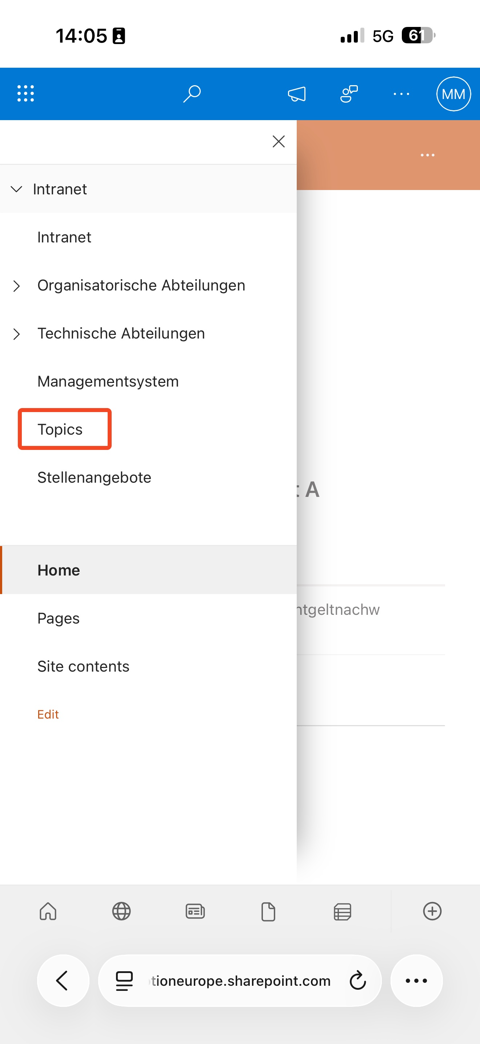The height and width of the screenshot is (1044, 480).
Task: Collapse the Intranet navigation group
Action: pyautogui.click(x=16, y=189)
